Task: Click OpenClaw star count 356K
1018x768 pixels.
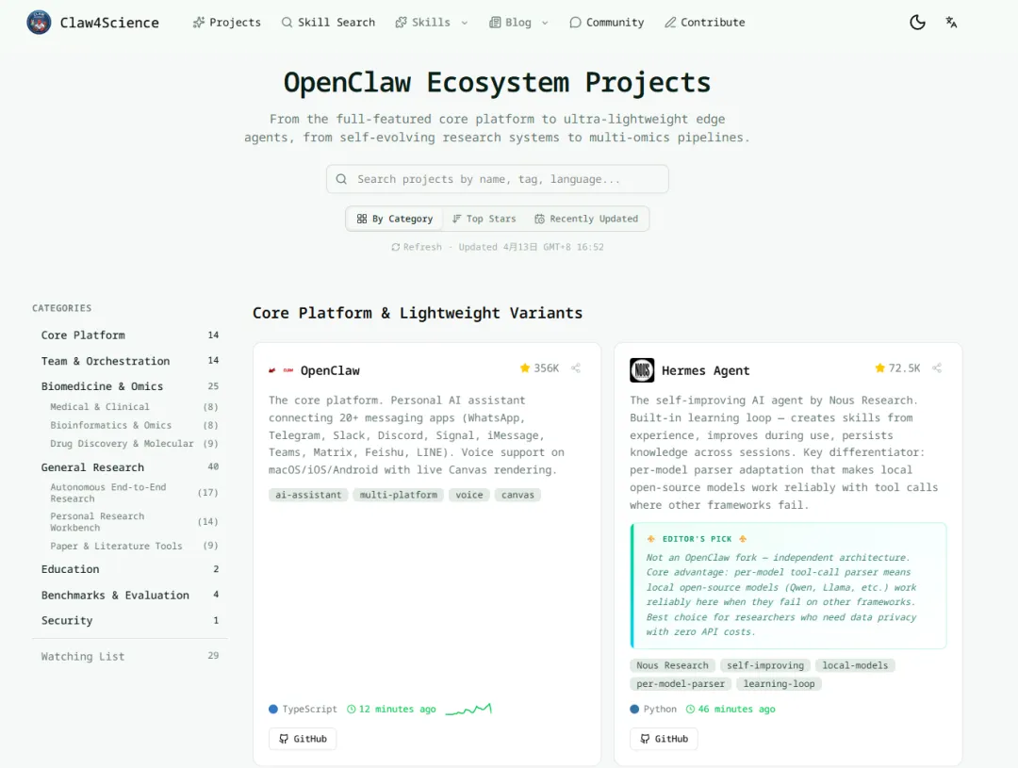Action: point(539,368)
